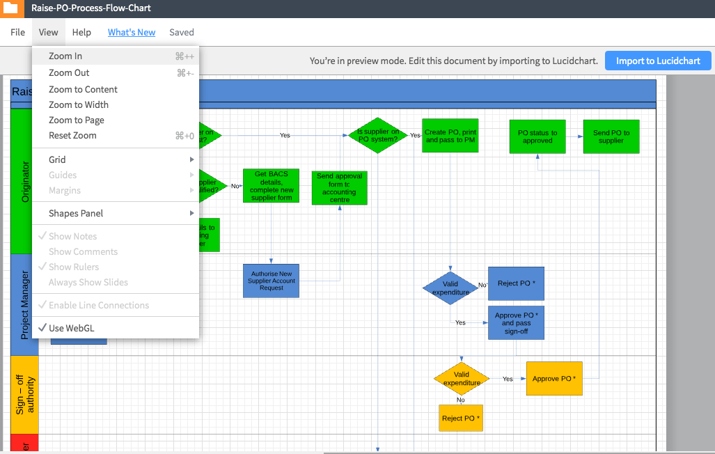Screen dimensions: 715x454
Task: Expand the Grid submenu
Action: click(116, 159)
